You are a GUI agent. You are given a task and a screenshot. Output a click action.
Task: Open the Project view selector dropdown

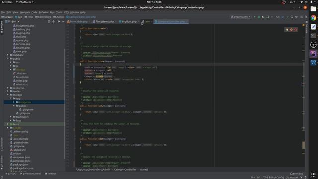(14, 21)
